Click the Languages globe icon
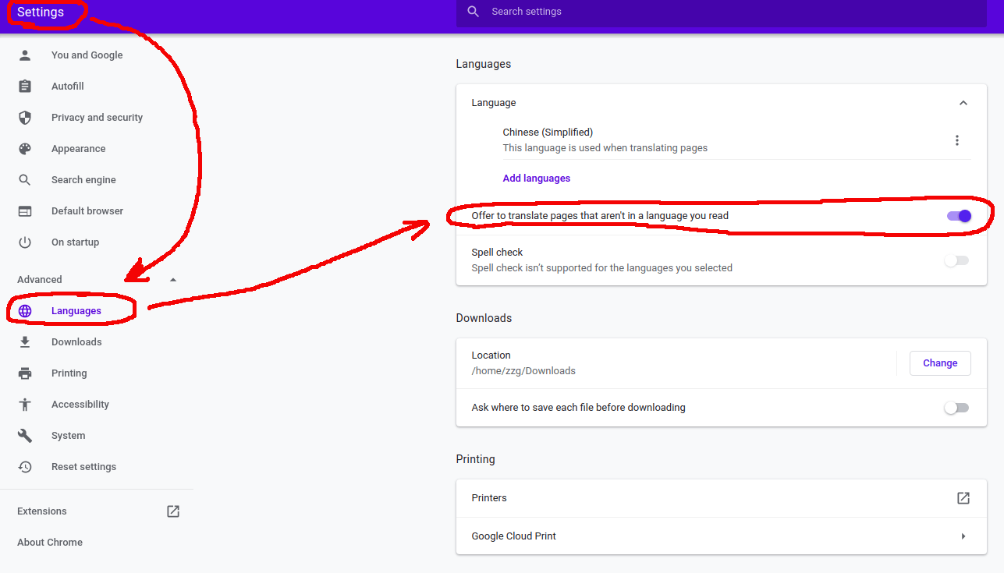The width and height of the screenshot is (1004, 573). (25, 310)
